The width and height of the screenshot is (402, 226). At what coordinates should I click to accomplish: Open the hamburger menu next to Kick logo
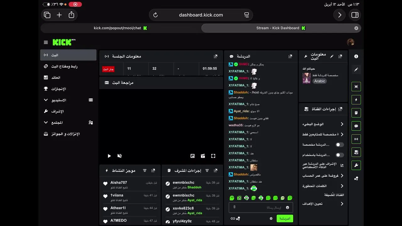(x=46, y=42)
